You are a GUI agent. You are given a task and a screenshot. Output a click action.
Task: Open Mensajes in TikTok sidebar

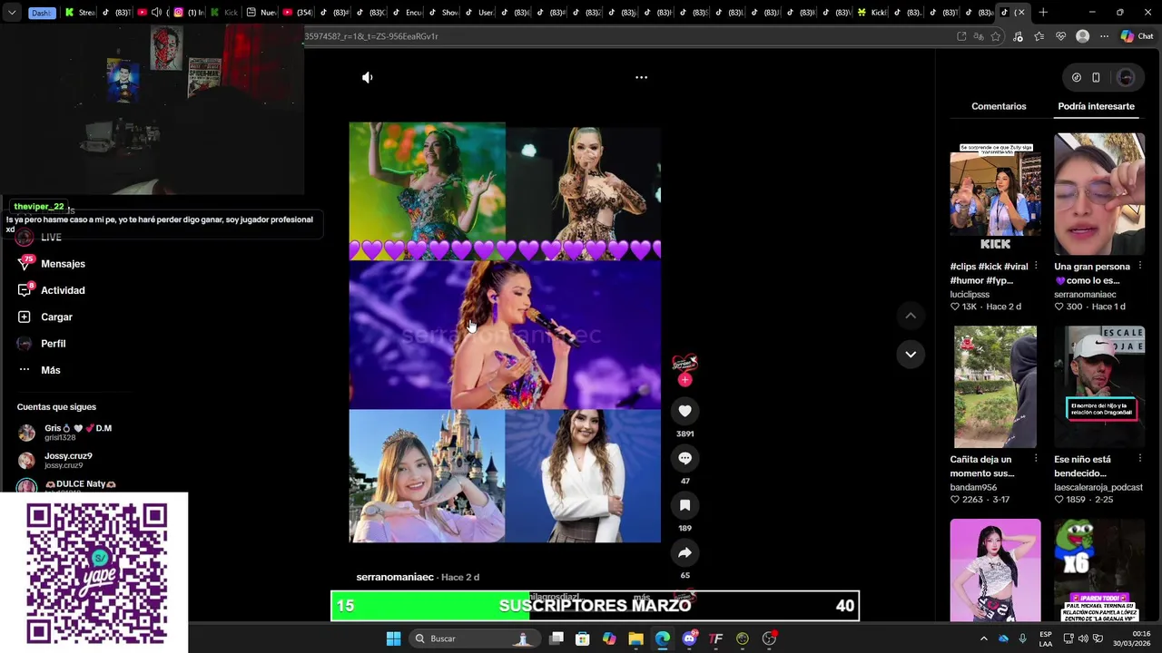pyautogui.click(x=63, y=264)
